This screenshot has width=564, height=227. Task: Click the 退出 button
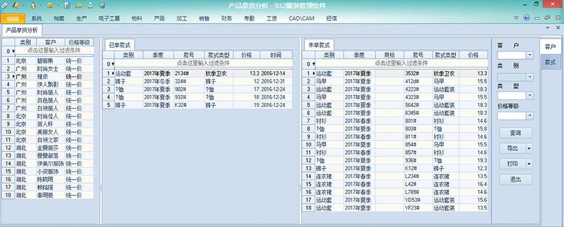tap(516, 180)
